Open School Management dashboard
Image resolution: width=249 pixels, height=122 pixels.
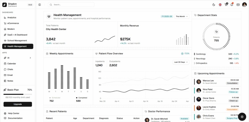(x=18, y=41)
